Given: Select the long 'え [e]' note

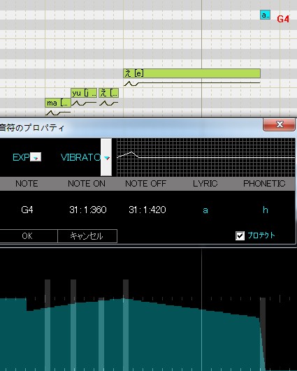Looking at the screenshot, I should (191, 73).
